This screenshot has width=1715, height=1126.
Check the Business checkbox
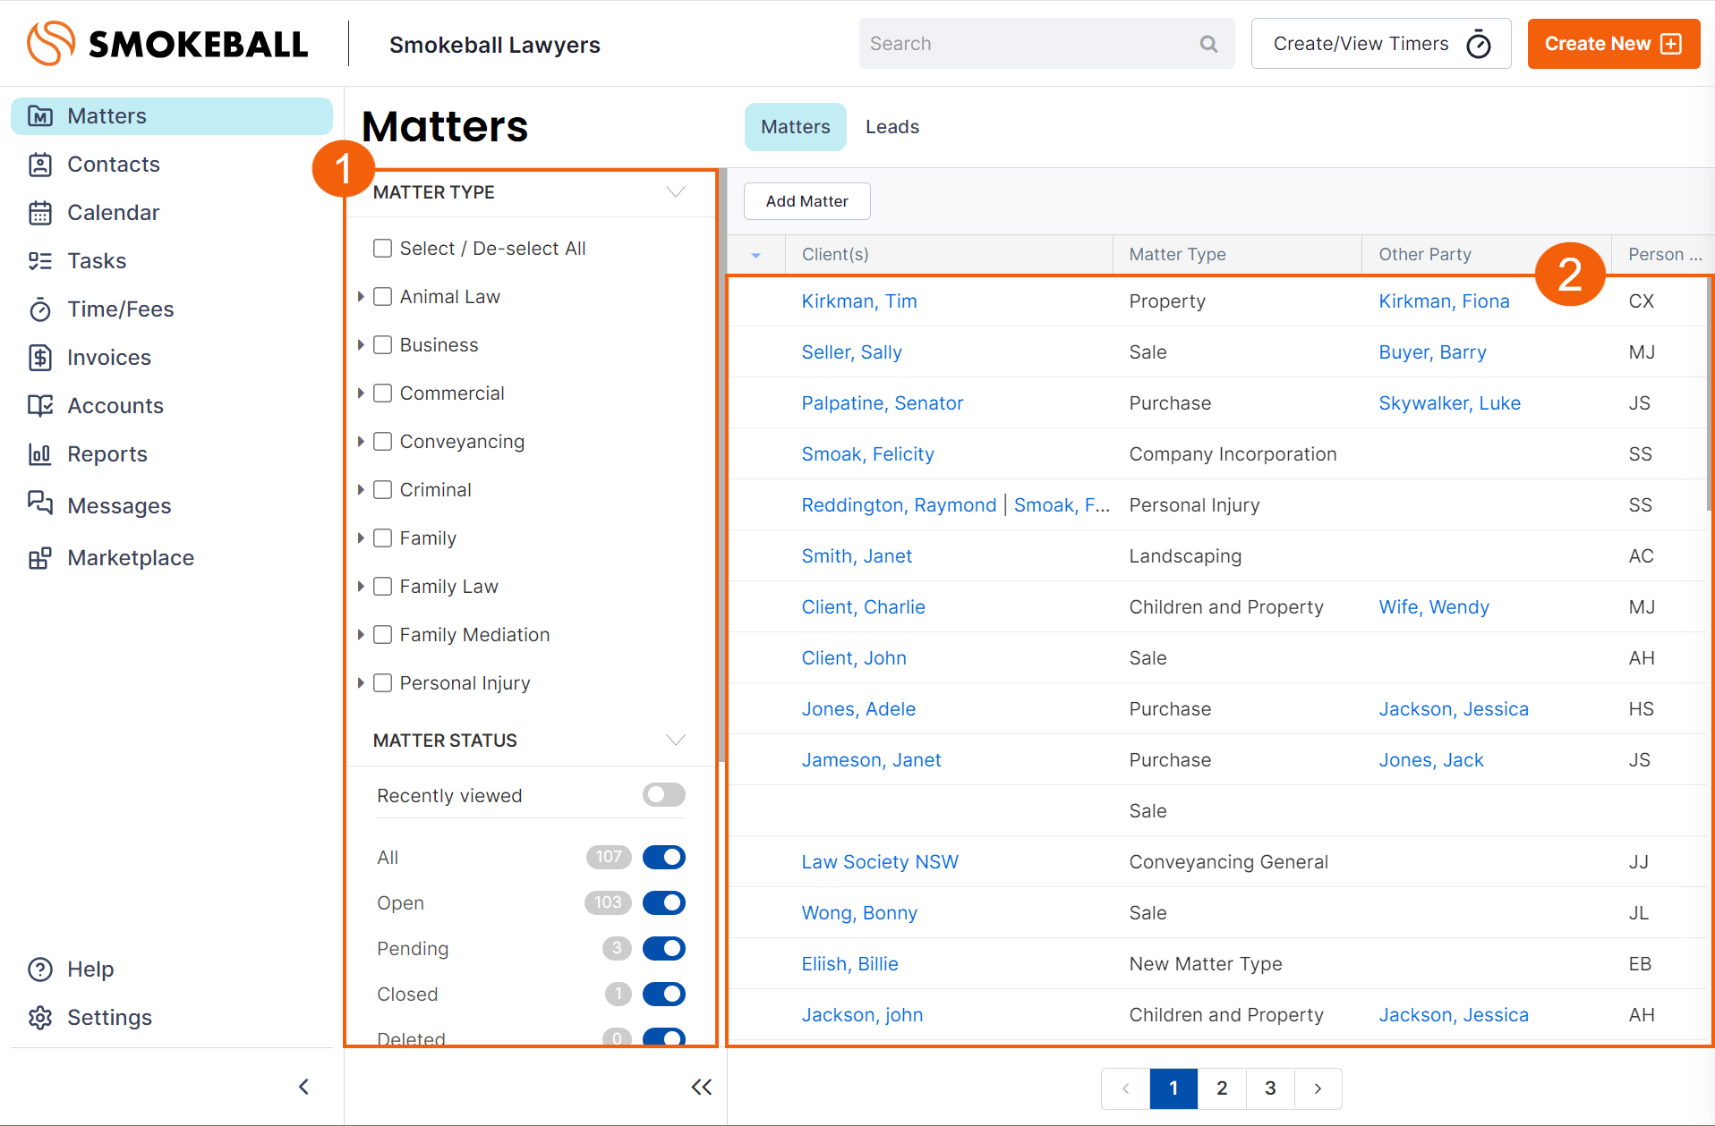[383, 345]
